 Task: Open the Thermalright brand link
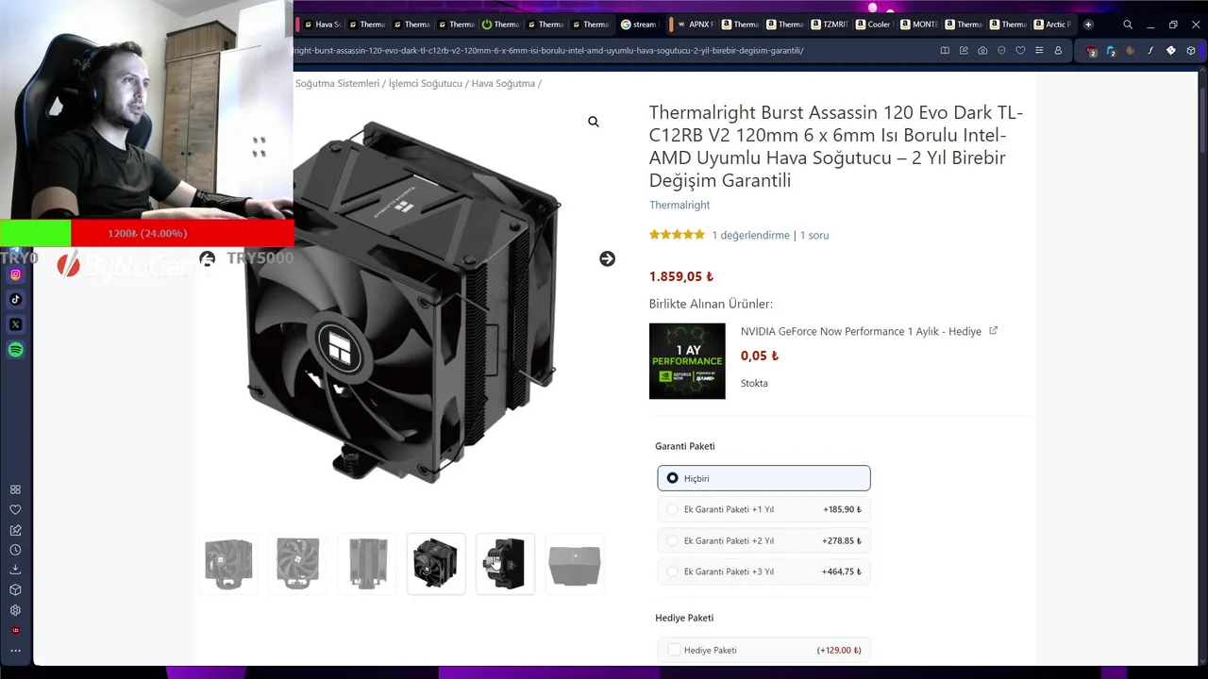[x=679, y=205]
